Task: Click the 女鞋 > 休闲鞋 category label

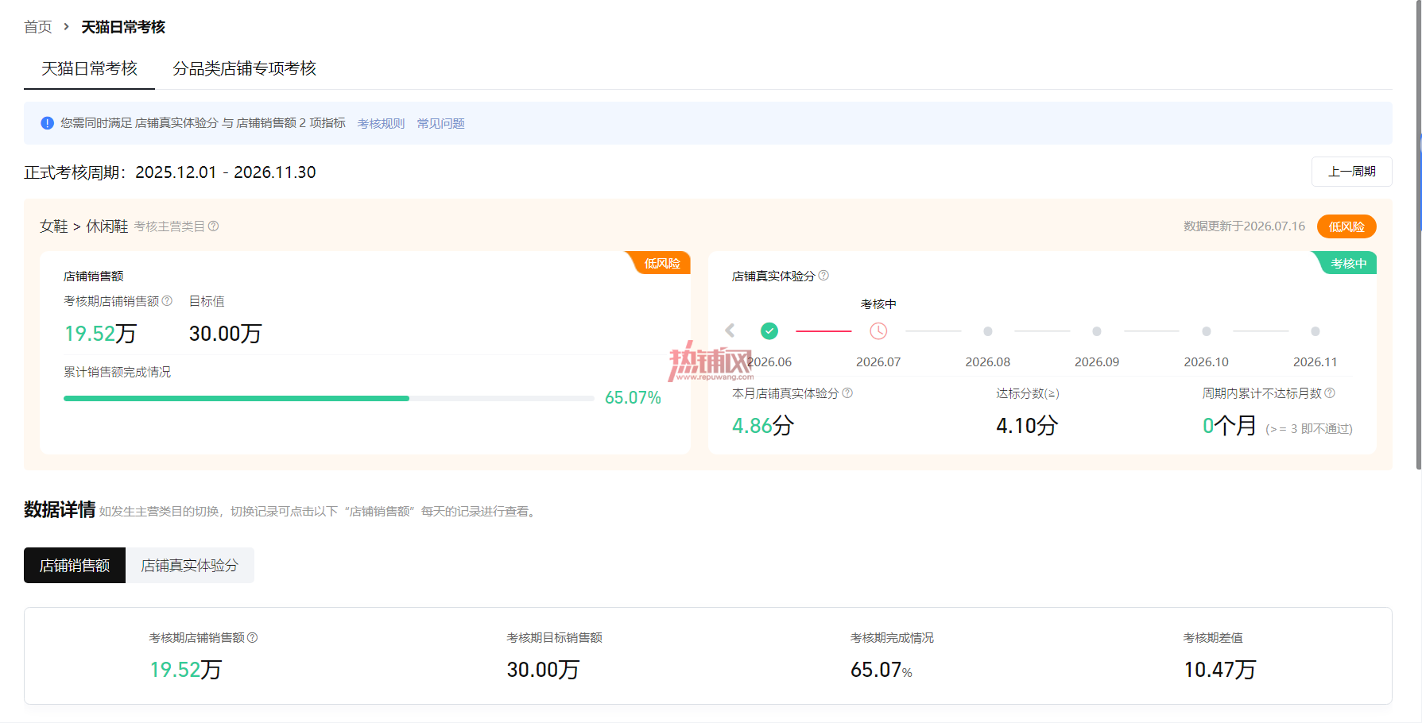Action: click(x=83, y=226)
